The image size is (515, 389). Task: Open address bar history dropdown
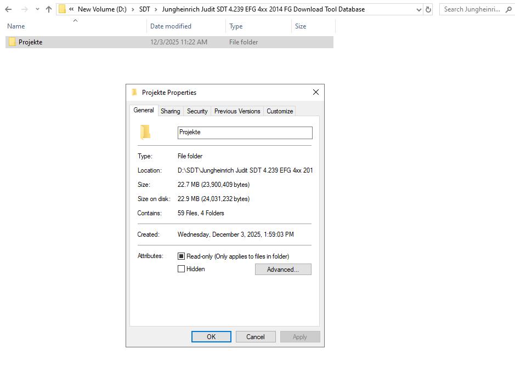[x=419, y=9]
